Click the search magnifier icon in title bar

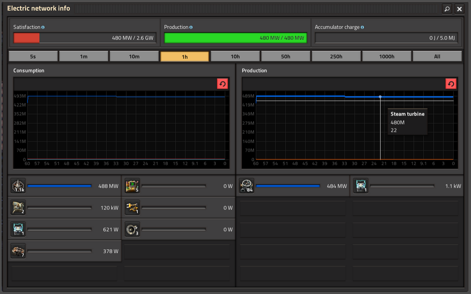(447, 9)
